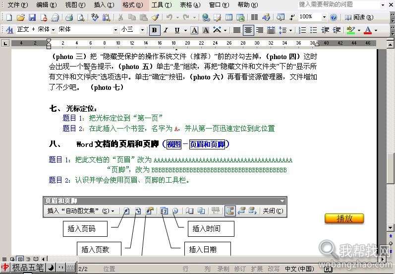Apply a character border to text
This screenshot has height=274, width=395.
194,30
